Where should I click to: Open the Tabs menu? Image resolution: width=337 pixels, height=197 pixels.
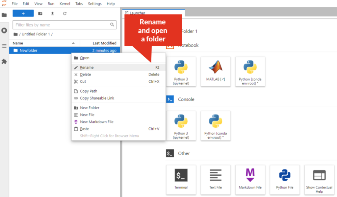click(79, 4)
